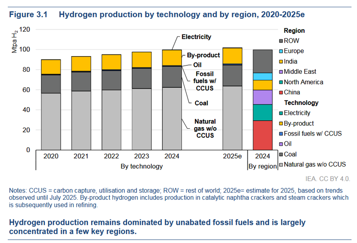Select the 2025e x-axis label
Screen dimensions: 357x243
[x=232, y=156]
